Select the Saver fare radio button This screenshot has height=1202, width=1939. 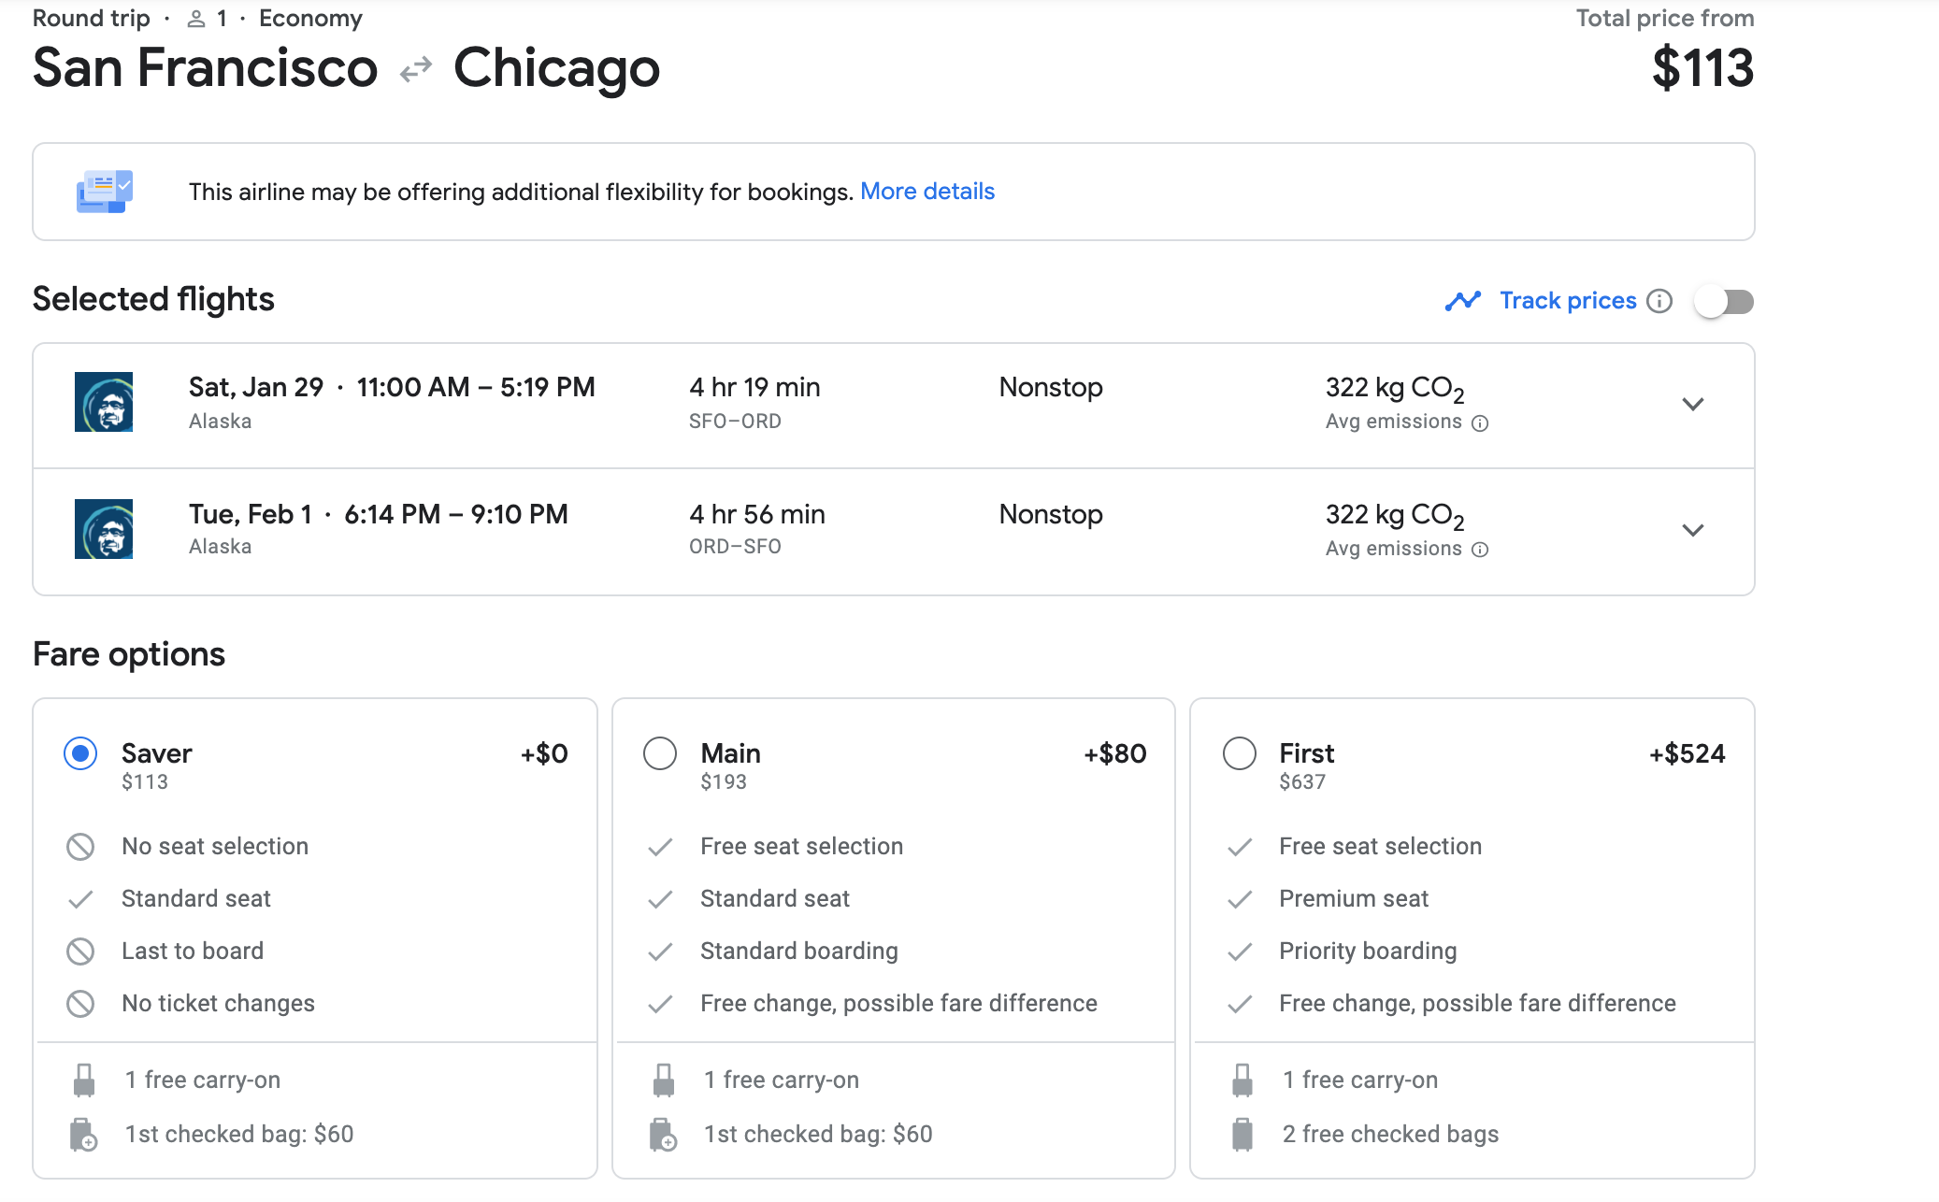coord(80,753)
